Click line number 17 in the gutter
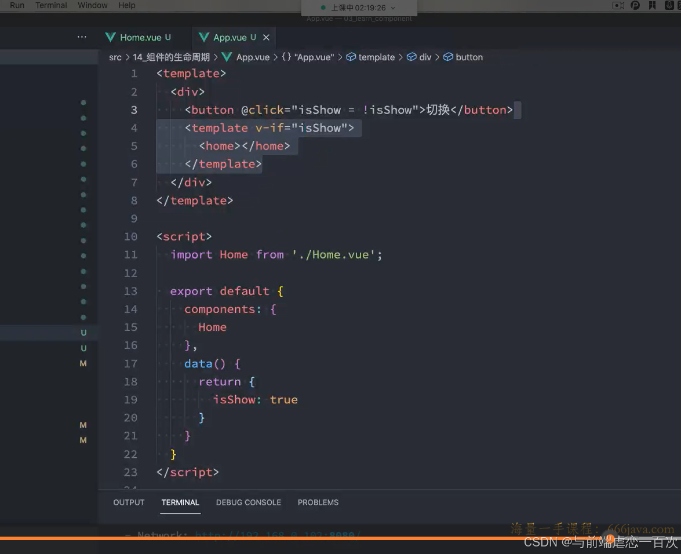Screen dimensions: 681x554 (x=130, y=363)
